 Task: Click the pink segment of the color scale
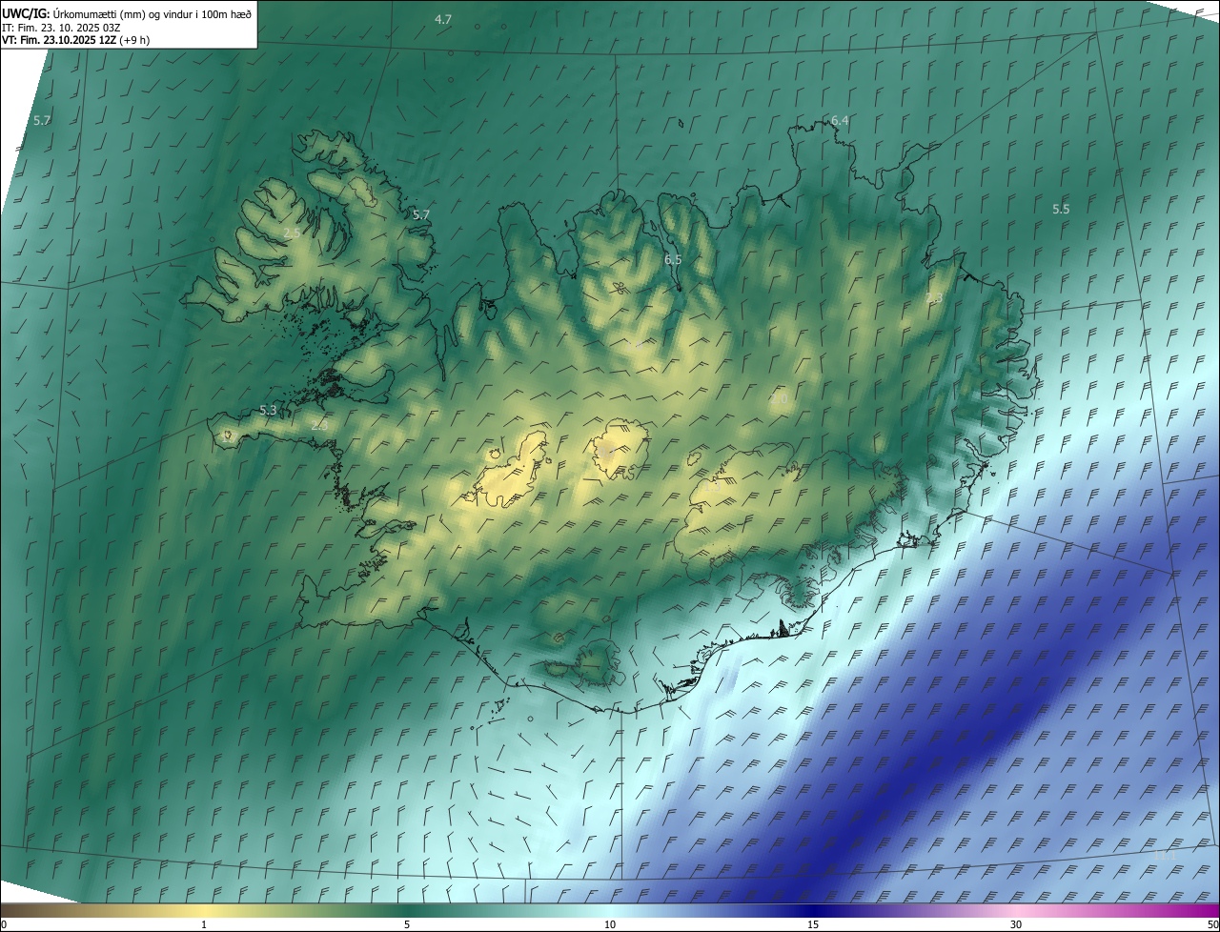[1016, 910]
